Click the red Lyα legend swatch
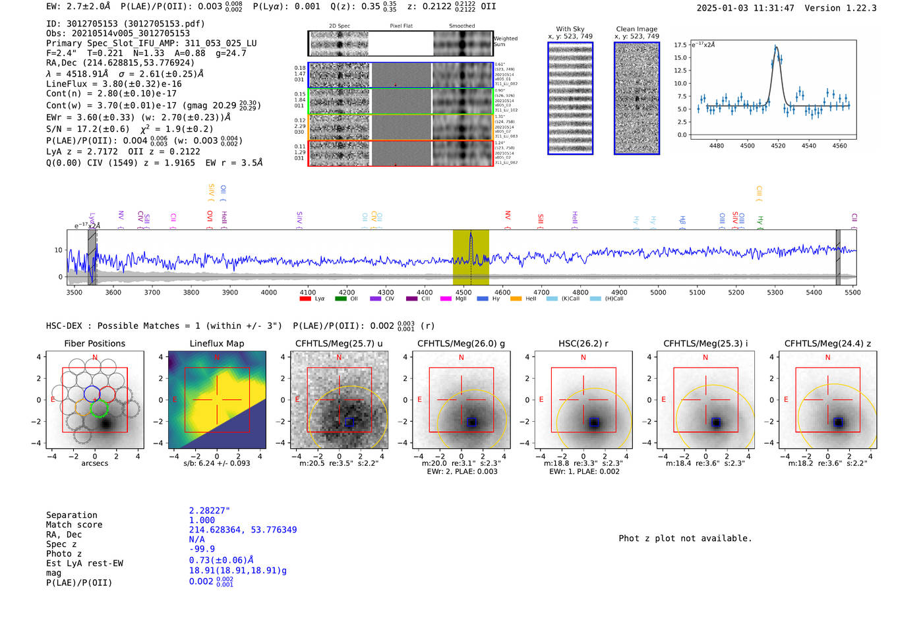The height and width of the screenshot is (628, 923). pyautogui.click(x=305, y=299)
